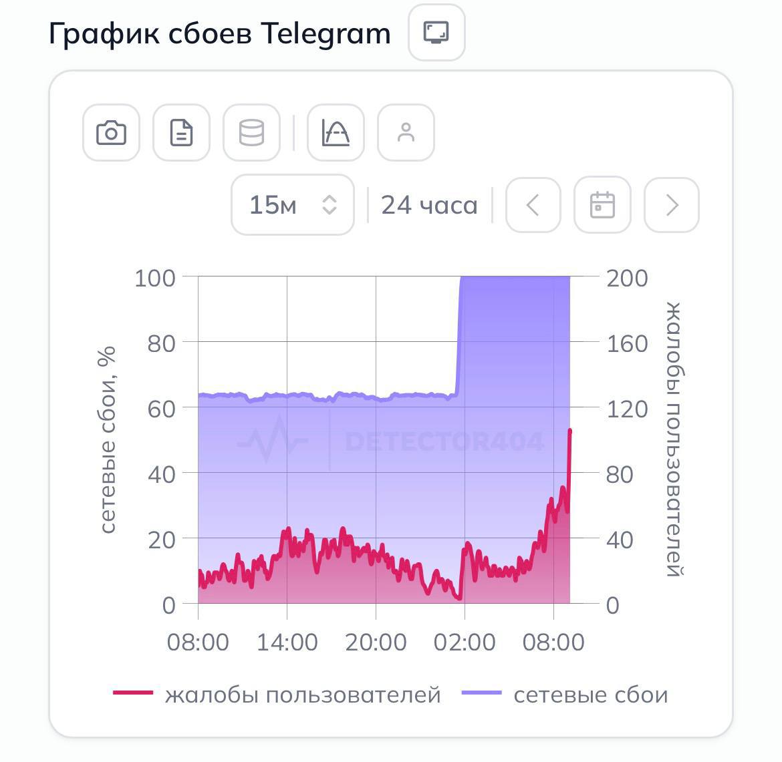
Task: Click the График сбоев Telegram heading
Action: click(x=219, y=34)
